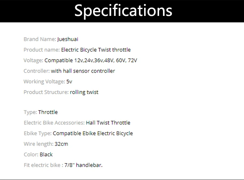This screenshot has width=244, height=180.
Task: Click the Product name label
Action: pyautogui.click(x=42, y=50)
